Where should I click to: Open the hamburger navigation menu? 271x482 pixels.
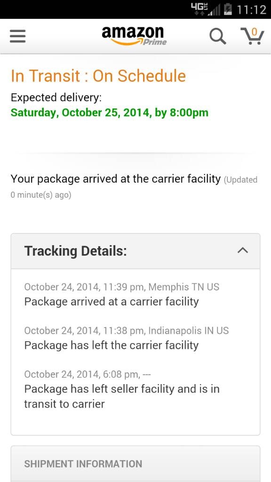coord(17,37)
